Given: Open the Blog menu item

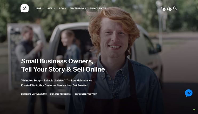Looking at the screenshot, I should click(x=61, y=8).
